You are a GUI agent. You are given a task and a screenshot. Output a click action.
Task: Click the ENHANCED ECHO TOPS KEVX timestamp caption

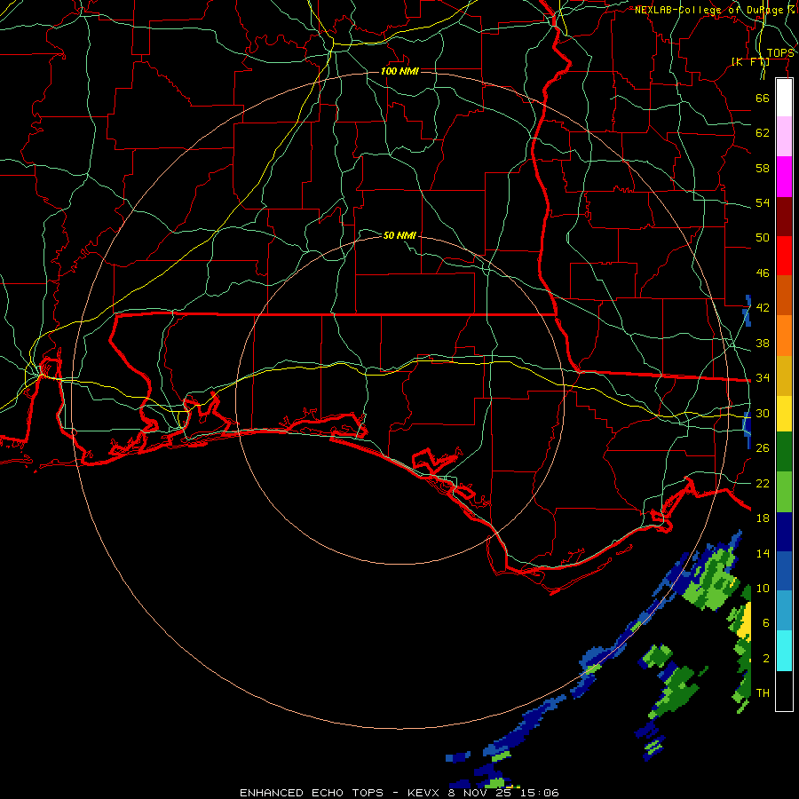point(399,793)
